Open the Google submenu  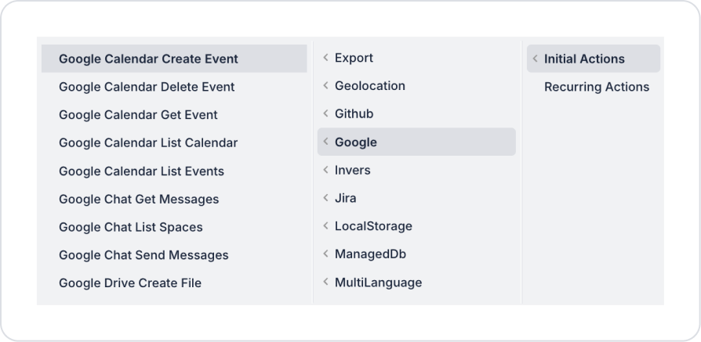(x=416, y=142)
